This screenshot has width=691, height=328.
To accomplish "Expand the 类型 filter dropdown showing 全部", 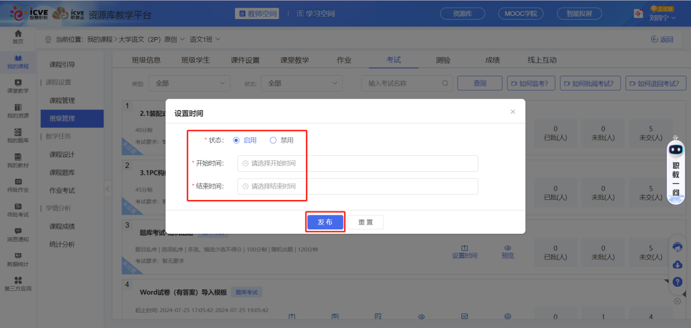I will pos(189,83).
